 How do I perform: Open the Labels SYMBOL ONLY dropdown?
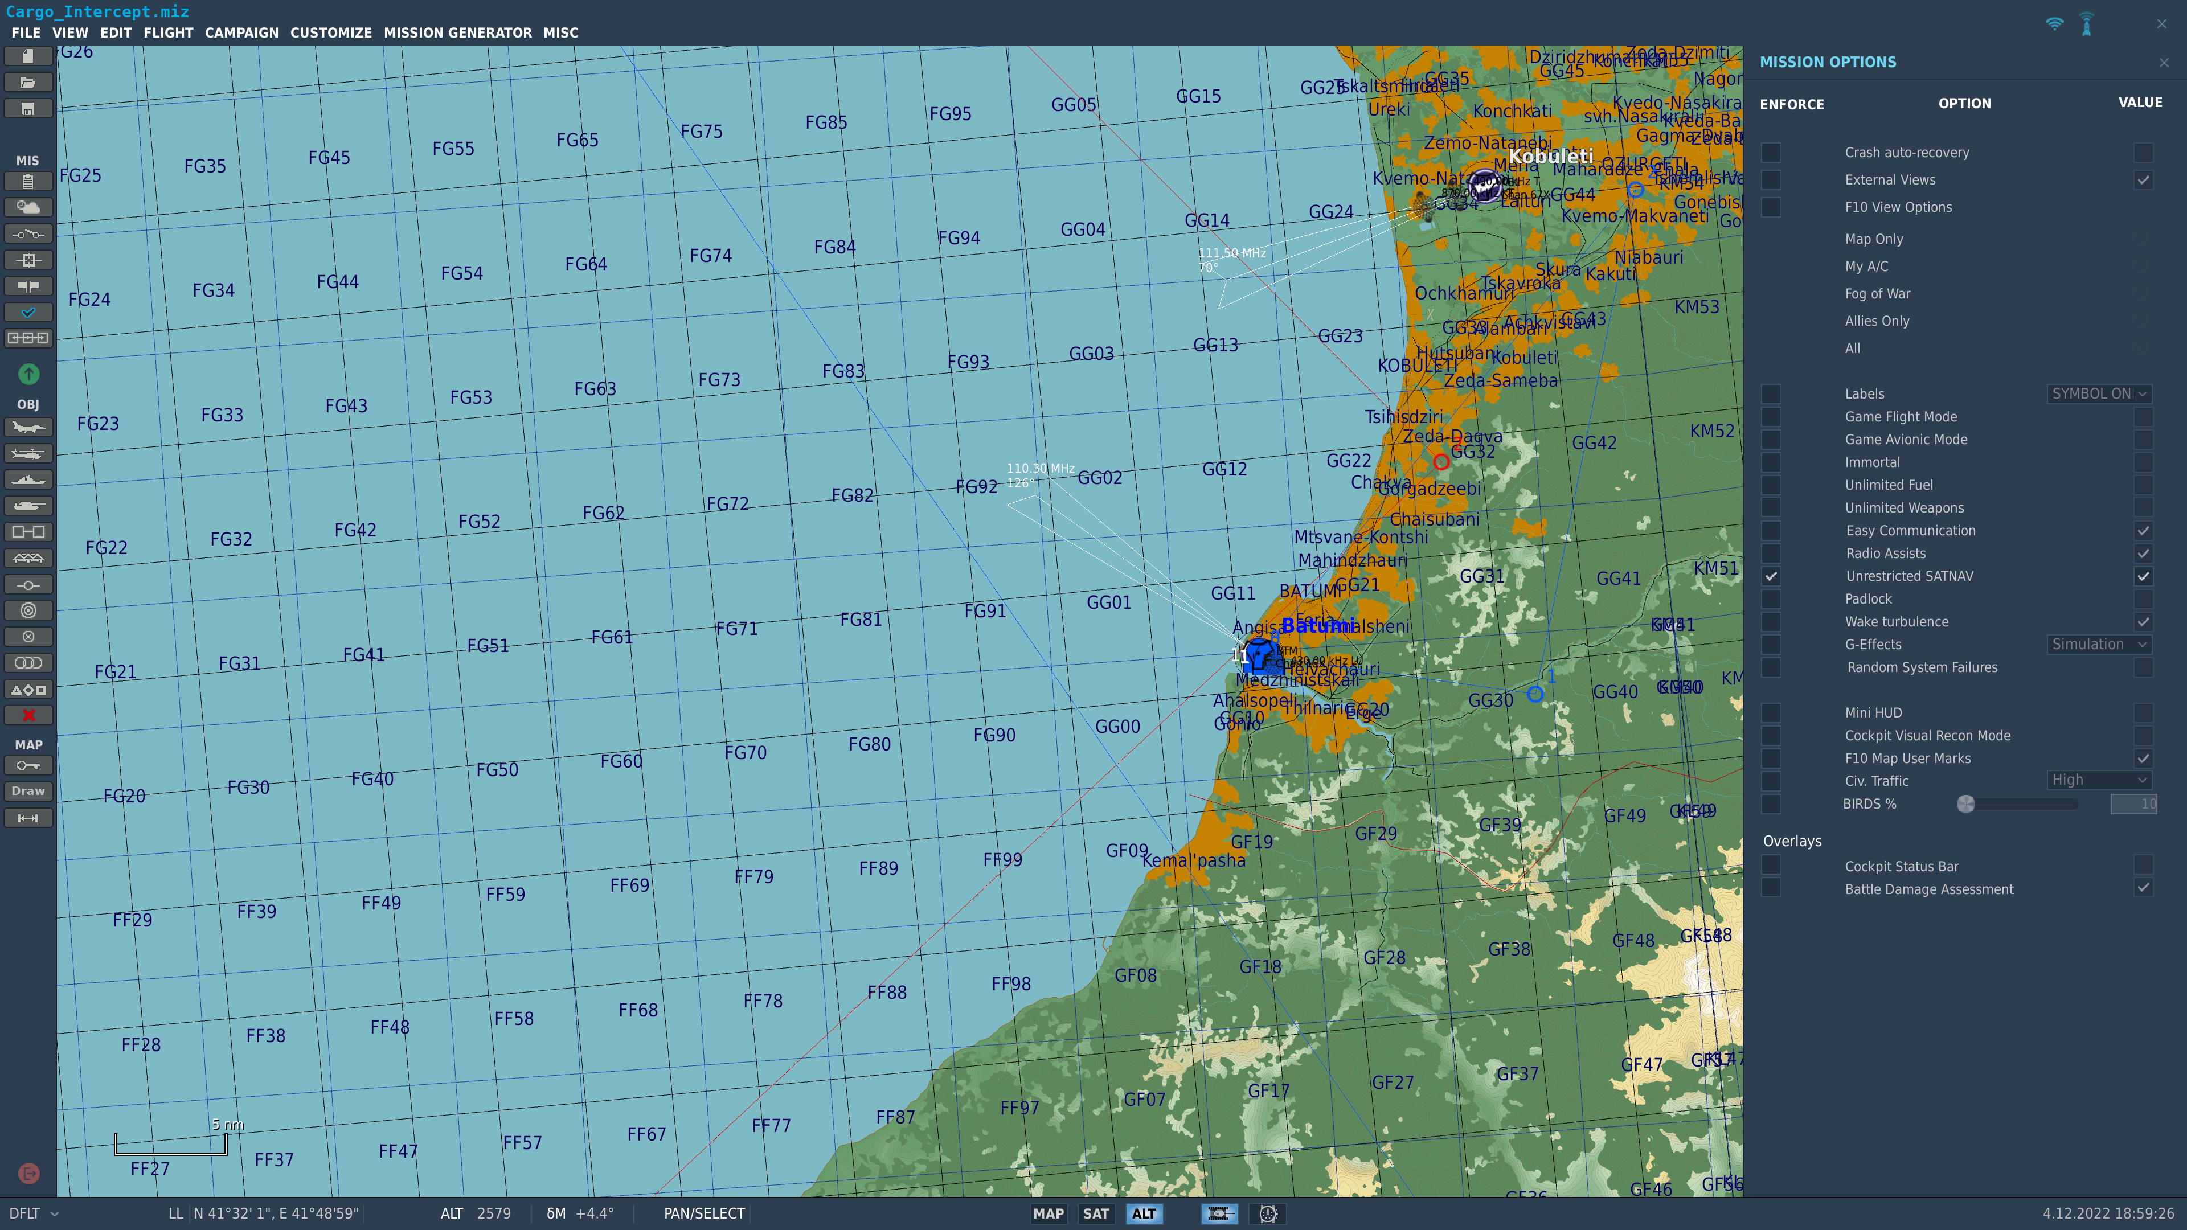[x=2099, y=394]
